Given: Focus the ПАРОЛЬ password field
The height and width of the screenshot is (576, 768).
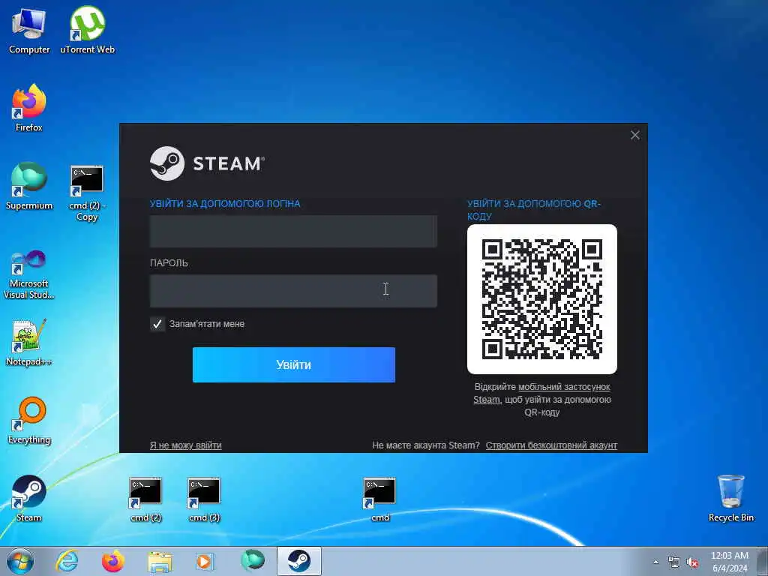Looking at the screenshot, I should click(293, 291).
